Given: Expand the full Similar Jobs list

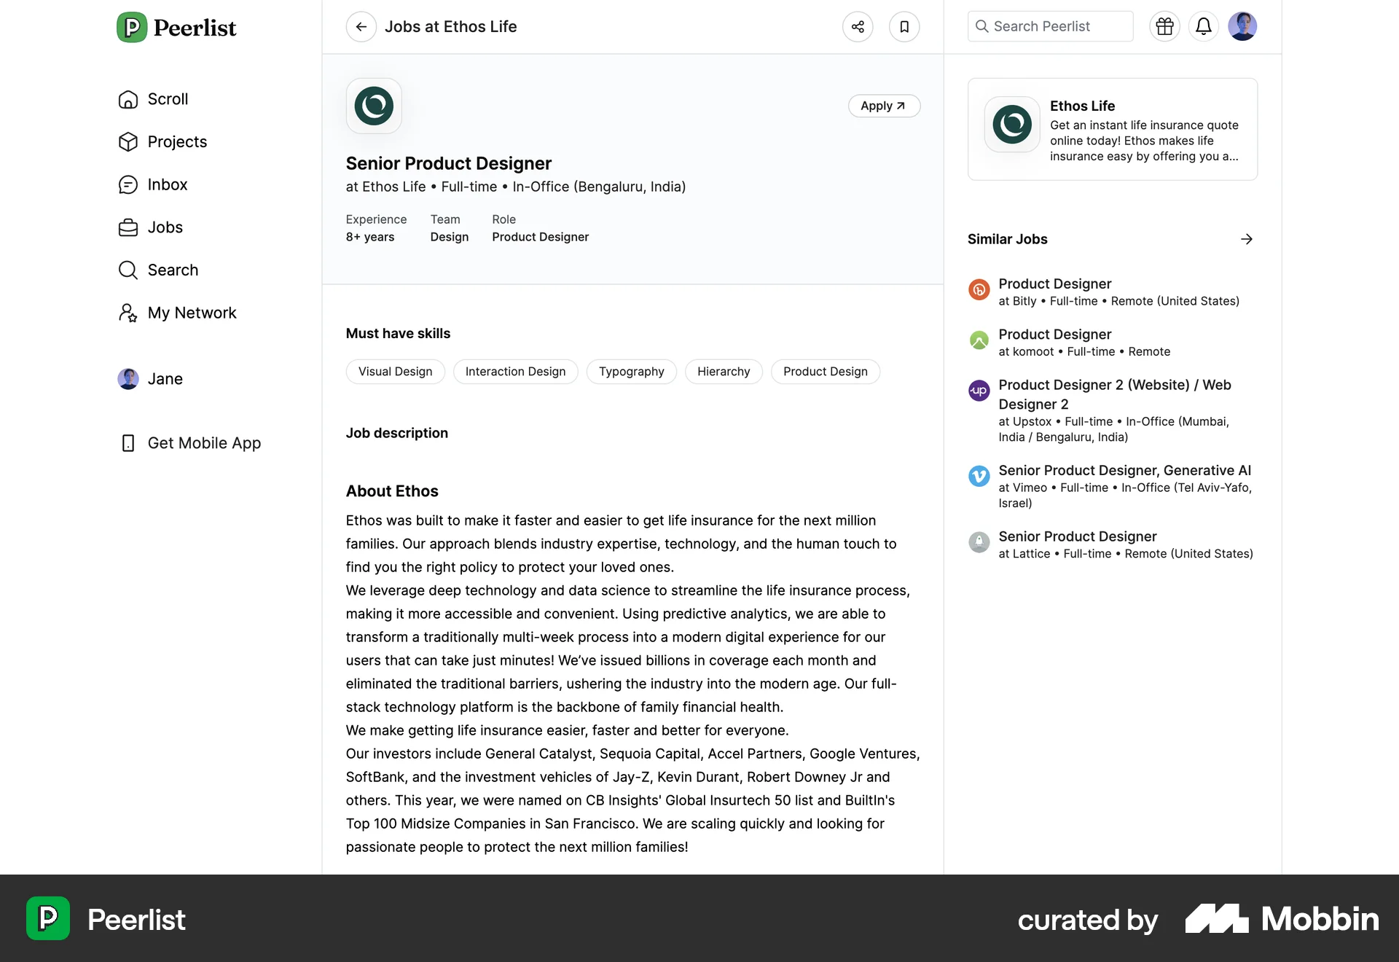Looking at the screenshot, I should point(1247,239).
